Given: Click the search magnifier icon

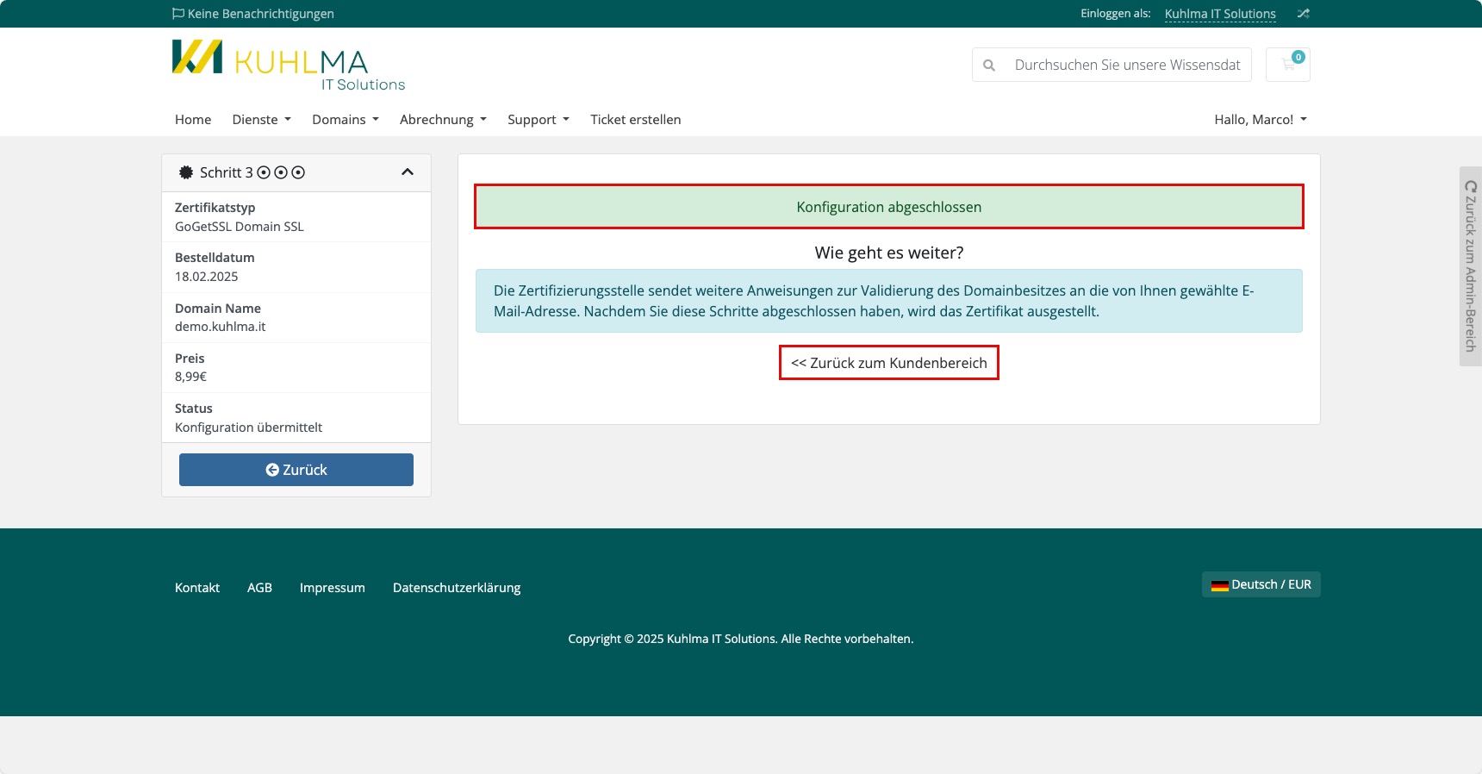Looking at the screenshot, I should tap(989, 66).
